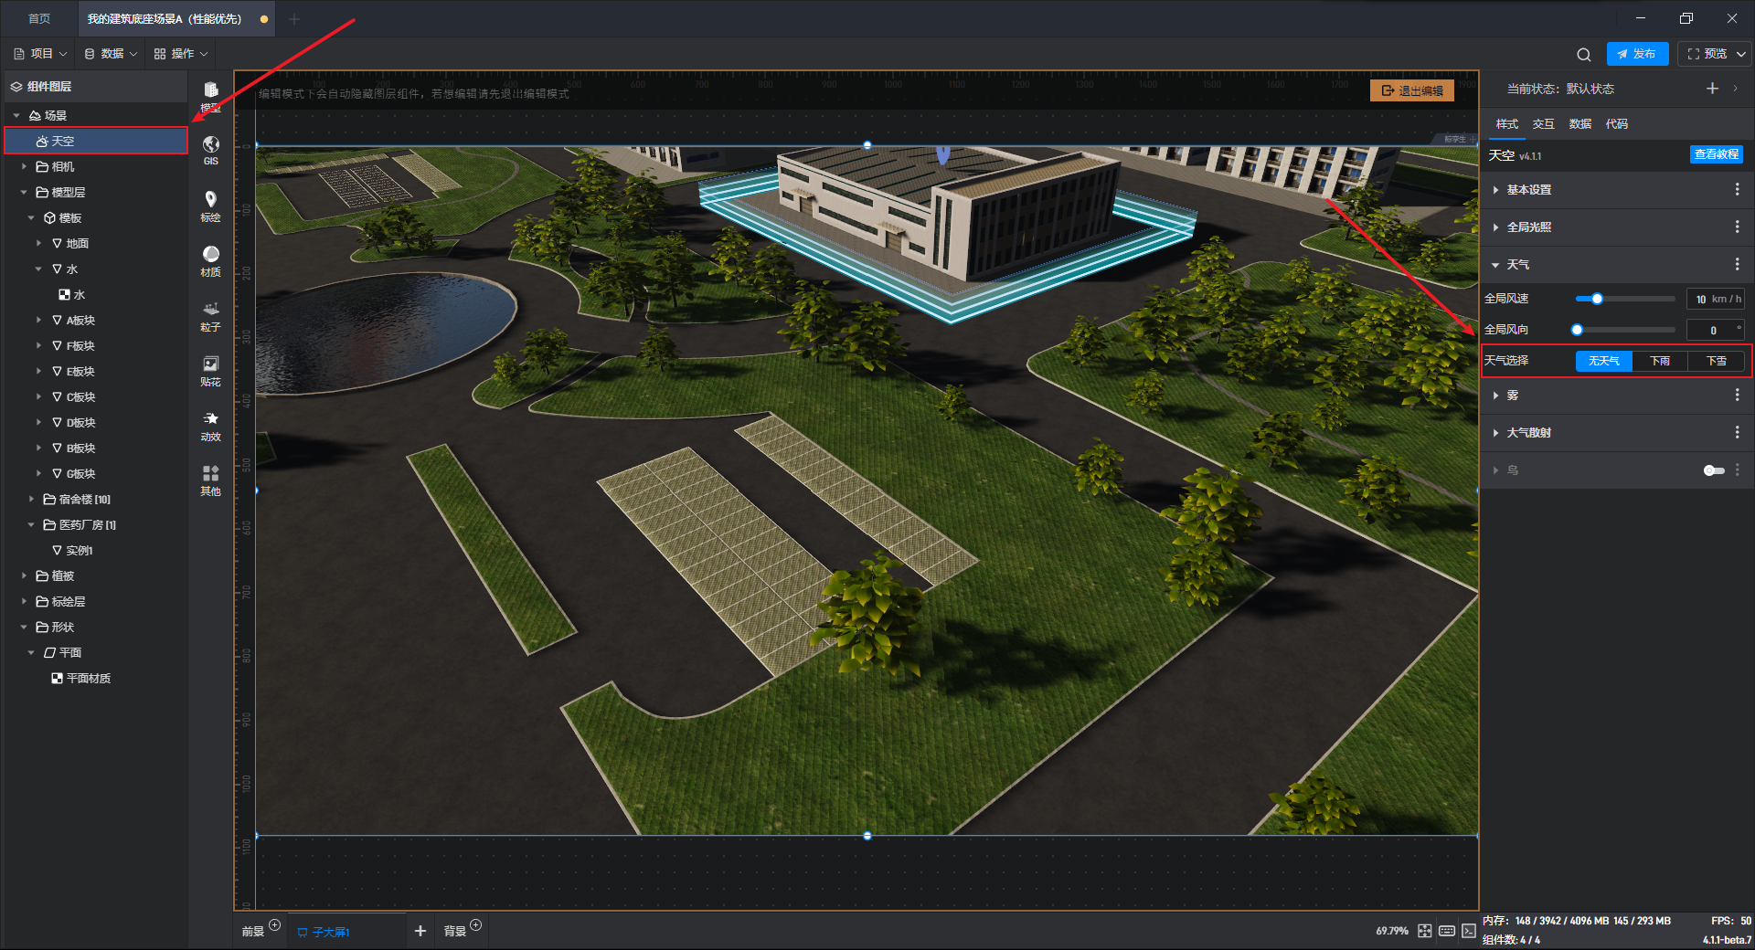This screenshot has width=1755, height=950.
Task: Switch to the 代码 tab
Action: click(1616, 124)
